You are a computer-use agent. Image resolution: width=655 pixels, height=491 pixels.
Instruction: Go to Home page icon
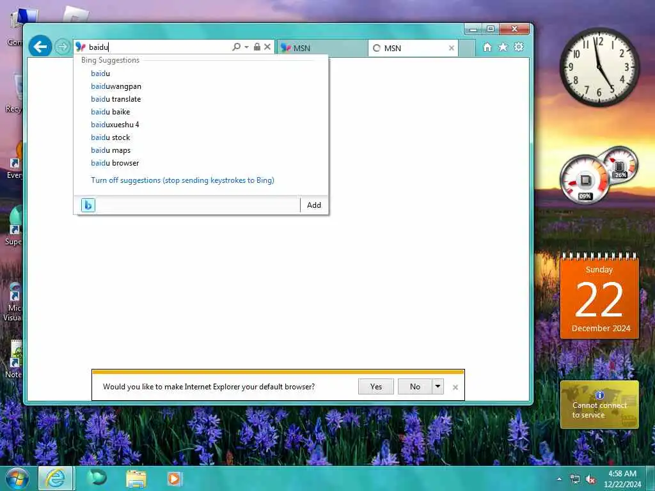pos(487,47)
